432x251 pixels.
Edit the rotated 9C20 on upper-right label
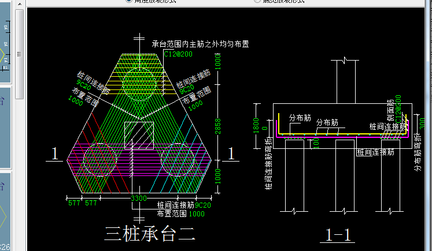pos(187,89)
